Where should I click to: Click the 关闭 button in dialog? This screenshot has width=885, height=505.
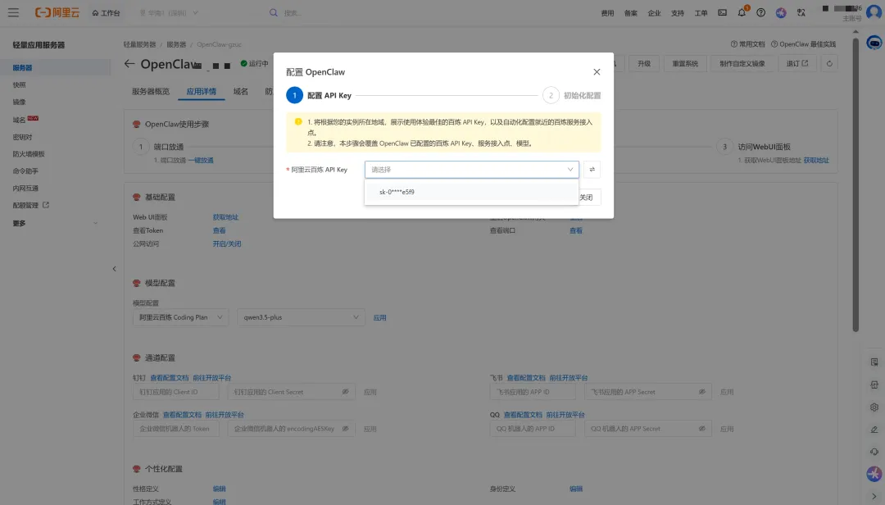tap(587, 197)
